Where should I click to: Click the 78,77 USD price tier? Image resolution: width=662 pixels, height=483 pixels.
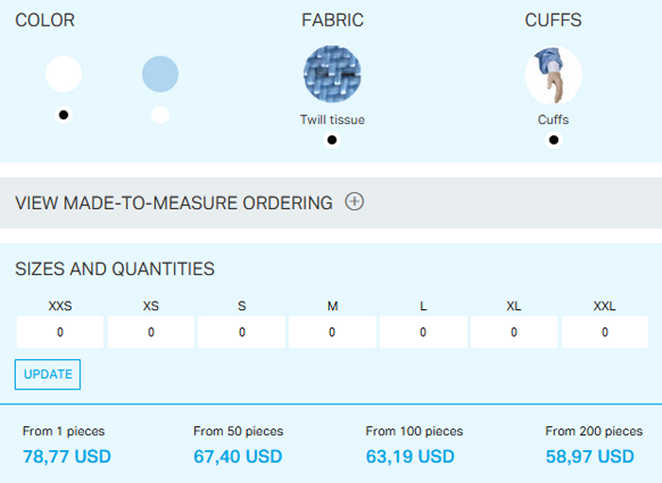(67, 457)
